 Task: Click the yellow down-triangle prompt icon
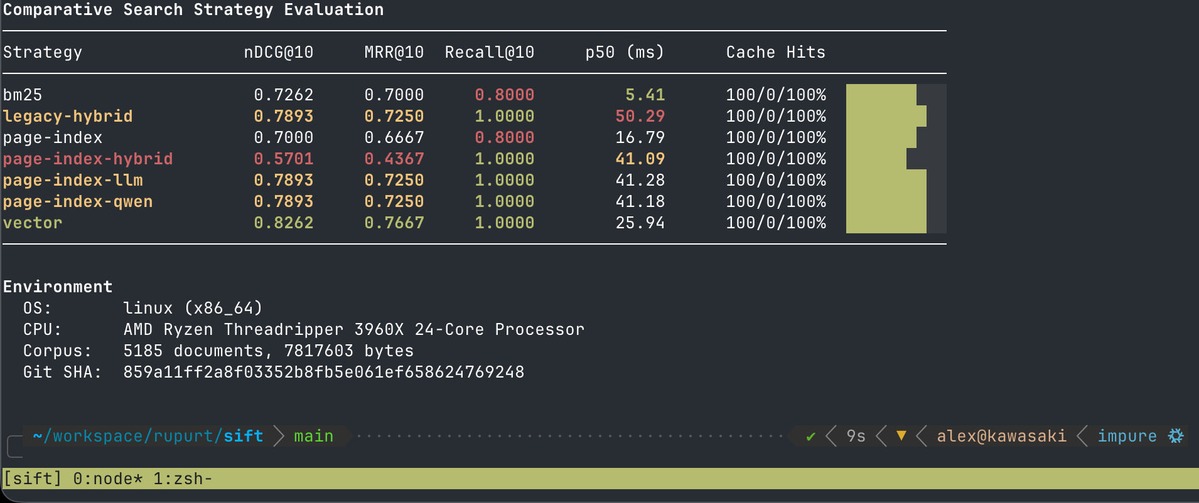(901, 436)
